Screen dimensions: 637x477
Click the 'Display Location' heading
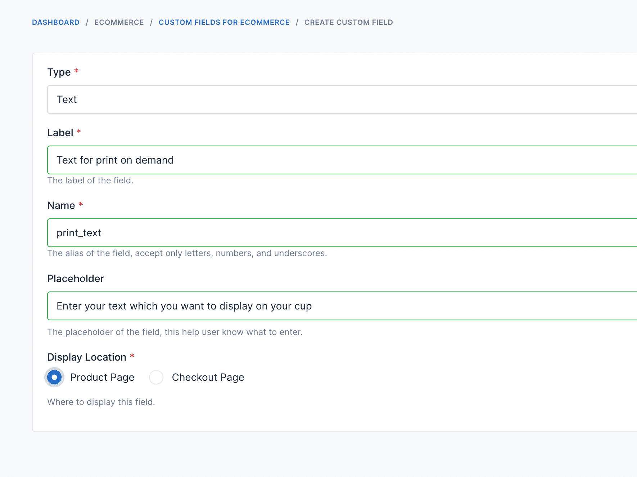(87, 357)
